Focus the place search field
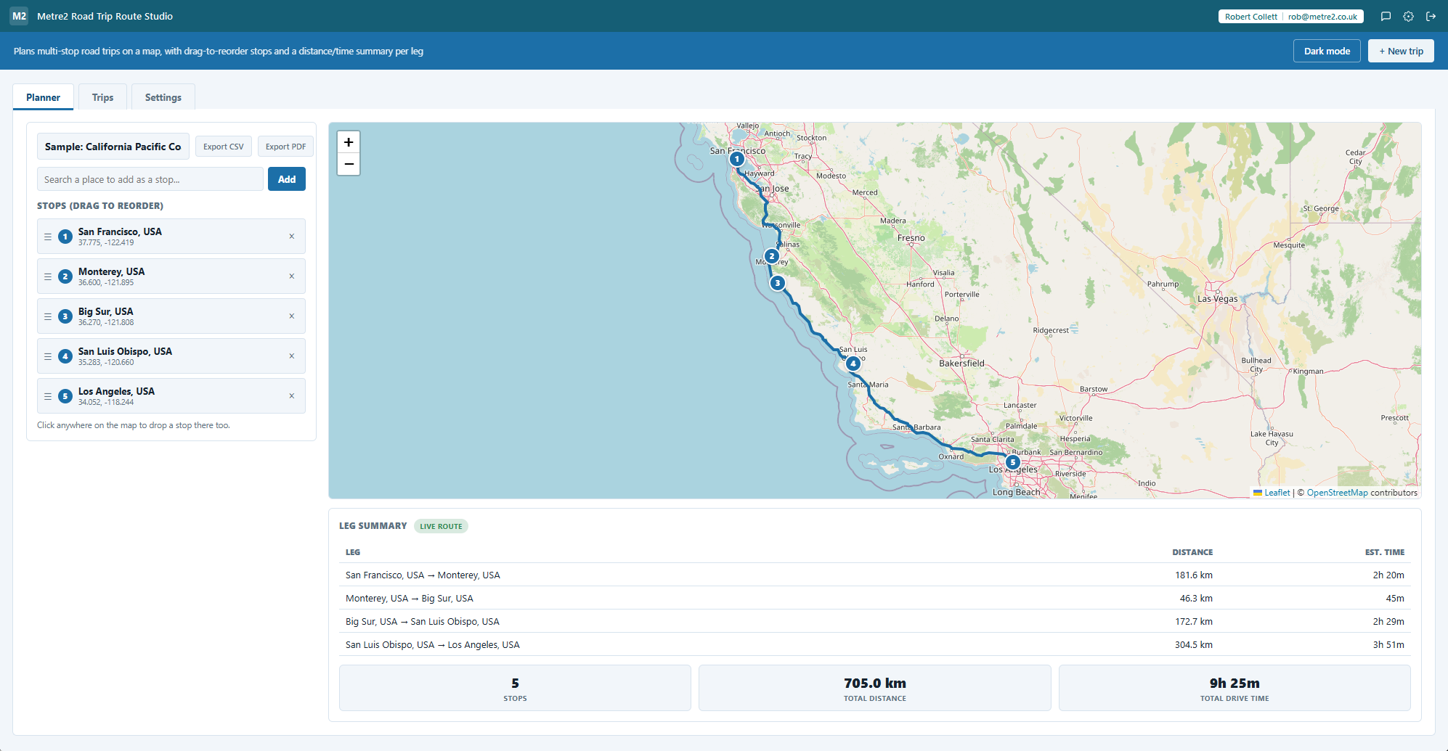The width and height of the screenshot is (1448, 751). pos(150,179)
